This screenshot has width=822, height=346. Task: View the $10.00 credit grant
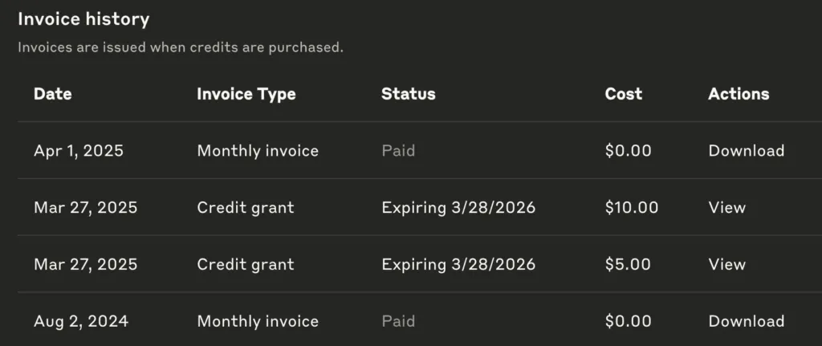tap(726, 208)
